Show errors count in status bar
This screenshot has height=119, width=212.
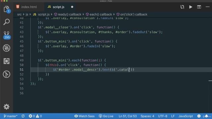pos(32,116)
